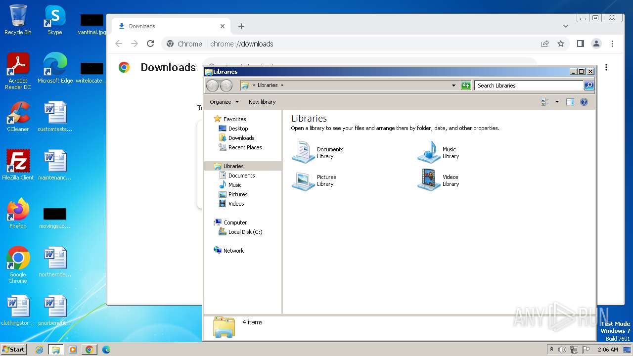
Task: Select the Skype desktop shortcut
Action: tap(55, 20)
